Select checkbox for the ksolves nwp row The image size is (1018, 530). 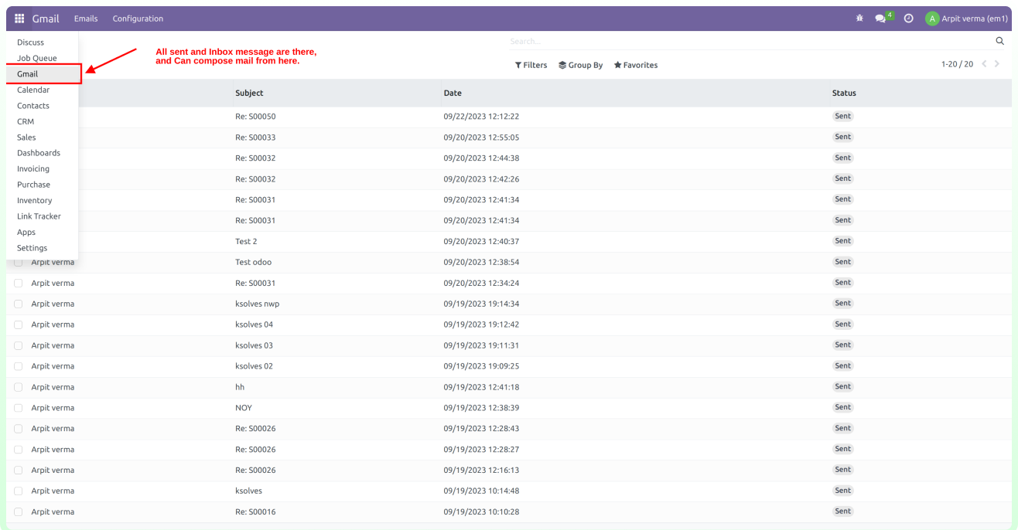[19, 304]
